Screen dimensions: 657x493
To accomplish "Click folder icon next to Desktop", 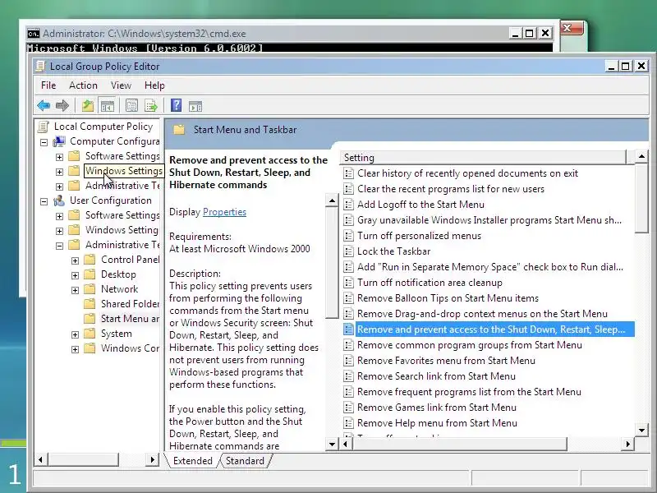I will point(90,274).
